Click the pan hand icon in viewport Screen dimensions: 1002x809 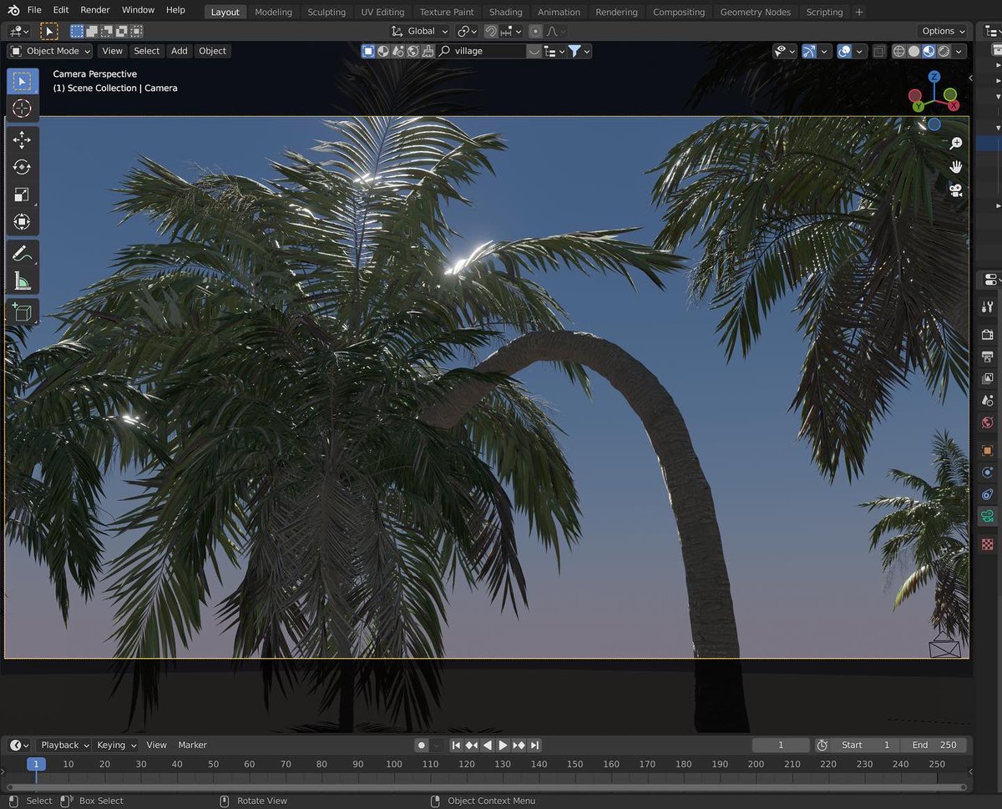pos(955,166)
